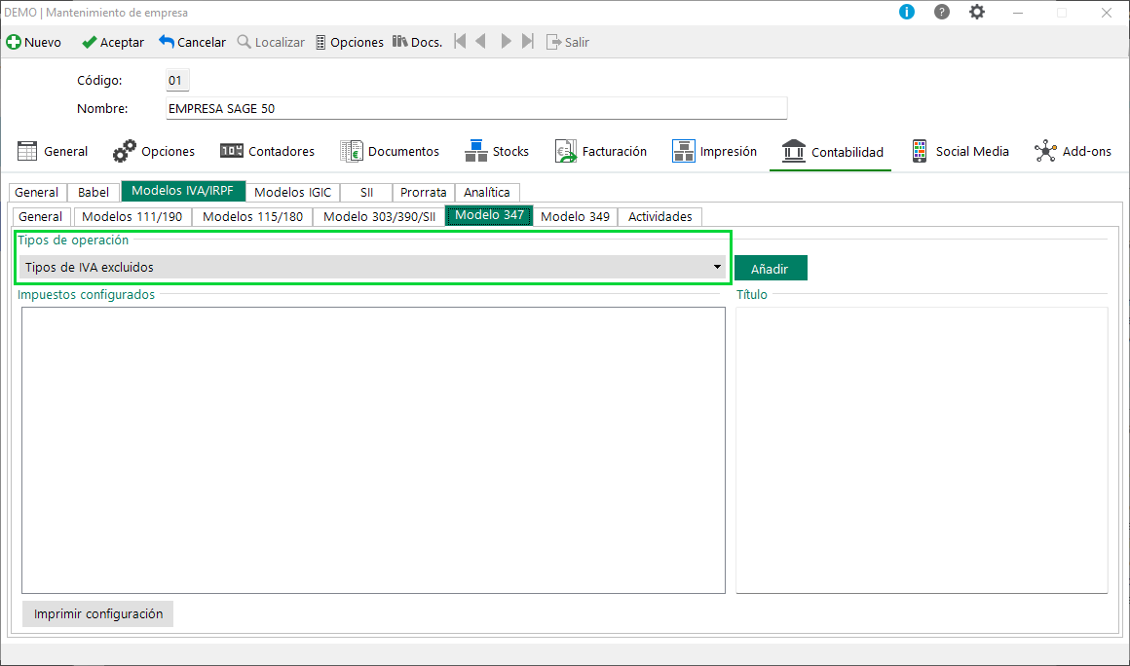Open the Facturación section
Viewport: 1130px width, 666px height.
click(601, 151)
